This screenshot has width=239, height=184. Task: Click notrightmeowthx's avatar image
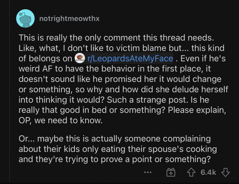click(x=25, y=19)
